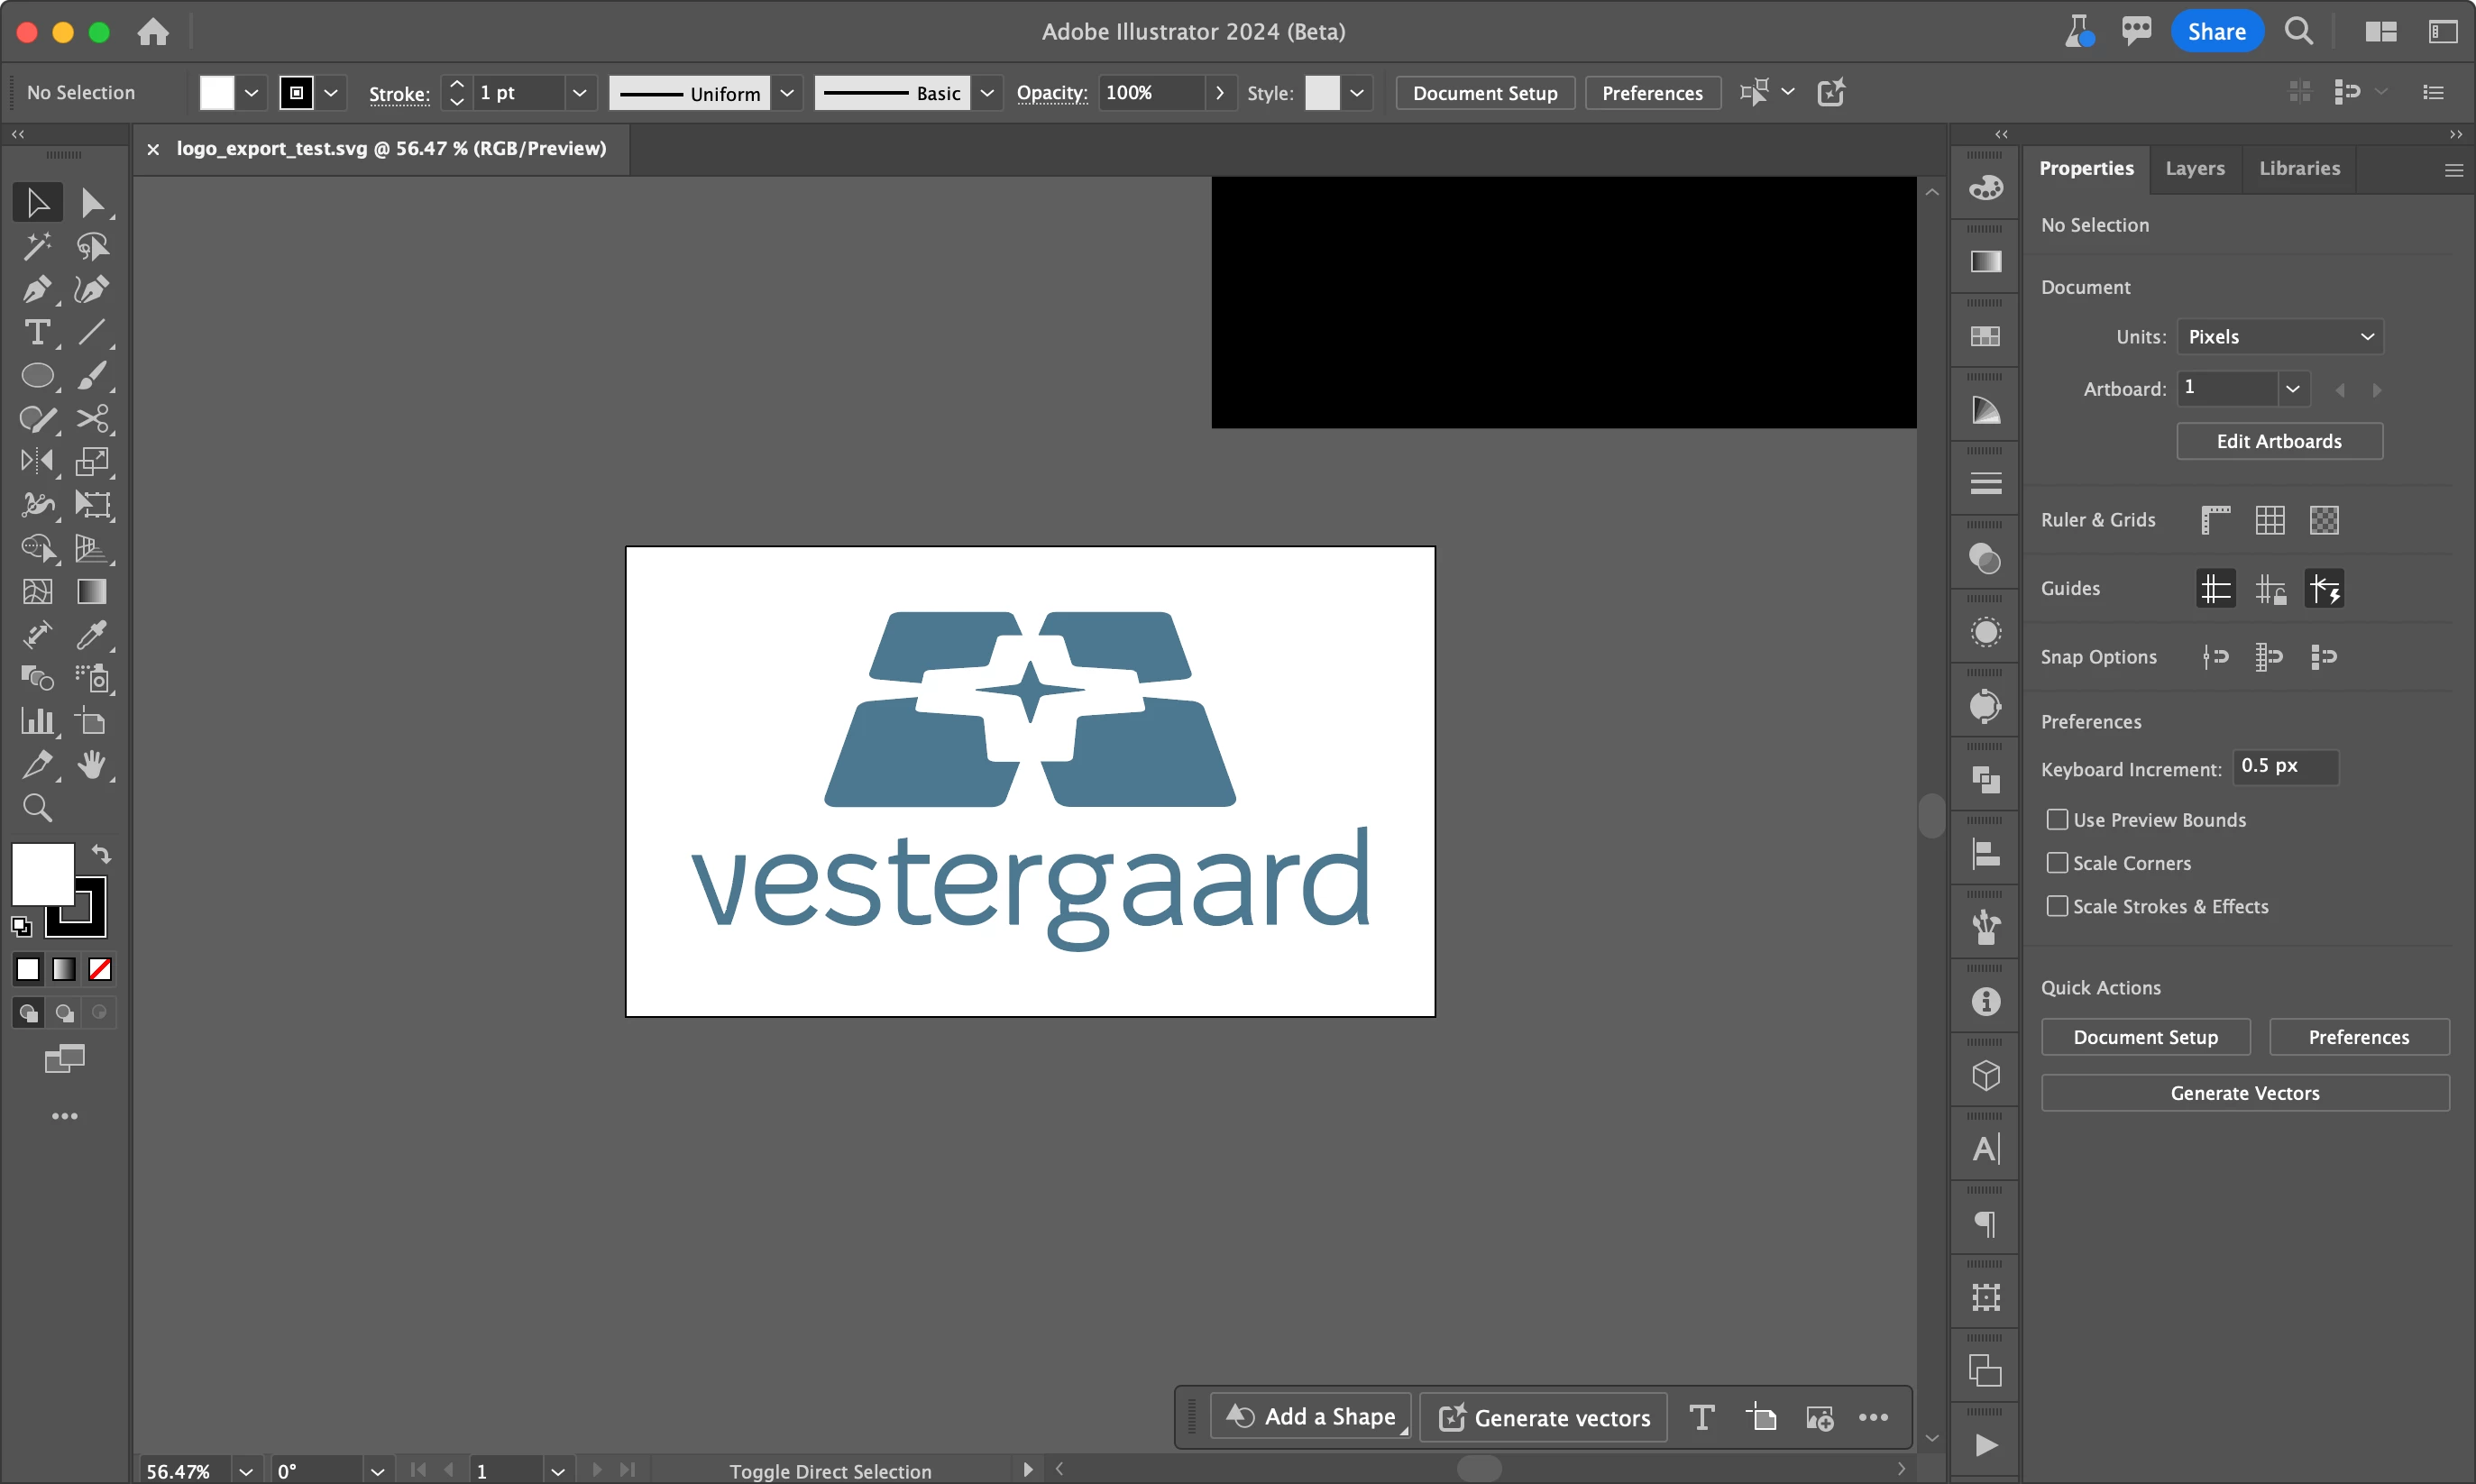Show the grid icon in Ruler & Grids

2269,520
